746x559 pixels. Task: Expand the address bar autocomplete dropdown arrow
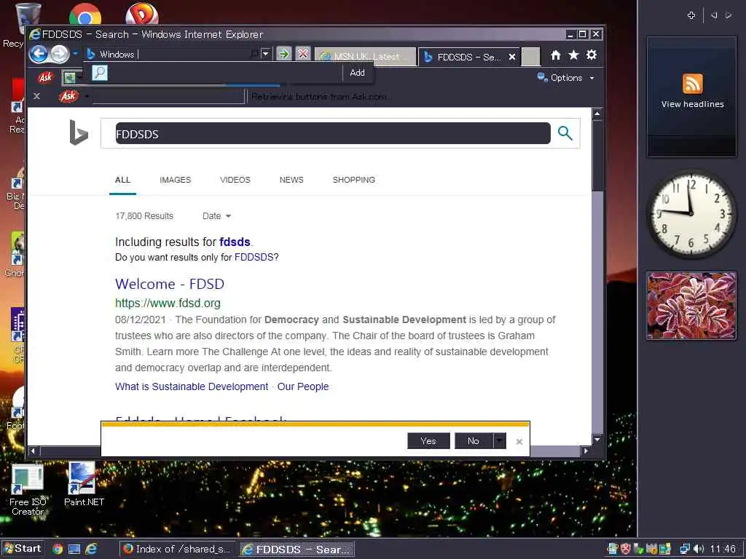click(x=266, y=54)
